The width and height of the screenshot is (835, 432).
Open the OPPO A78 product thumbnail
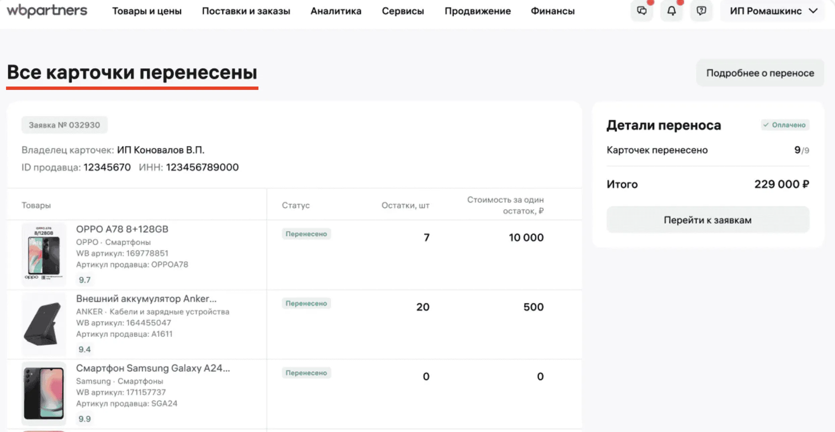pyautogui.click(x=44, y=254)
